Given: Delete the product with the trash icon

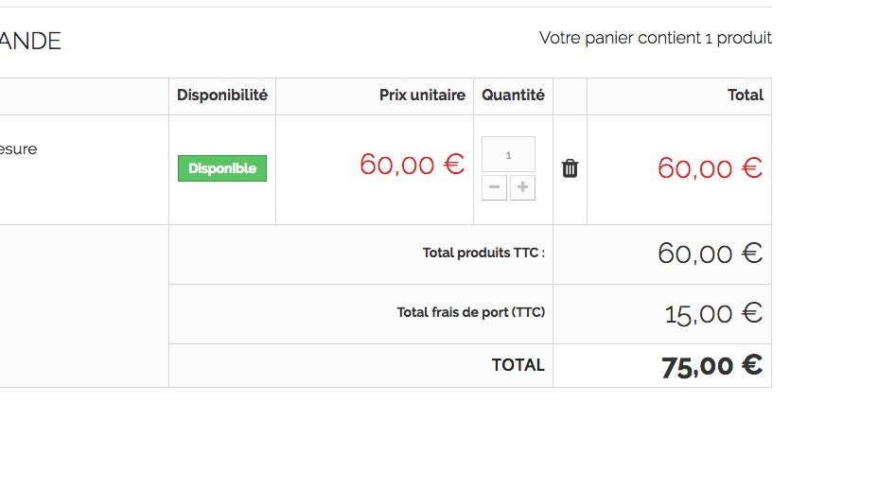Looking at the screenshot, I should pos(570,168).
